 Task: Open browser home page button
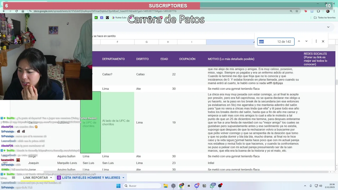click(23, 11)
